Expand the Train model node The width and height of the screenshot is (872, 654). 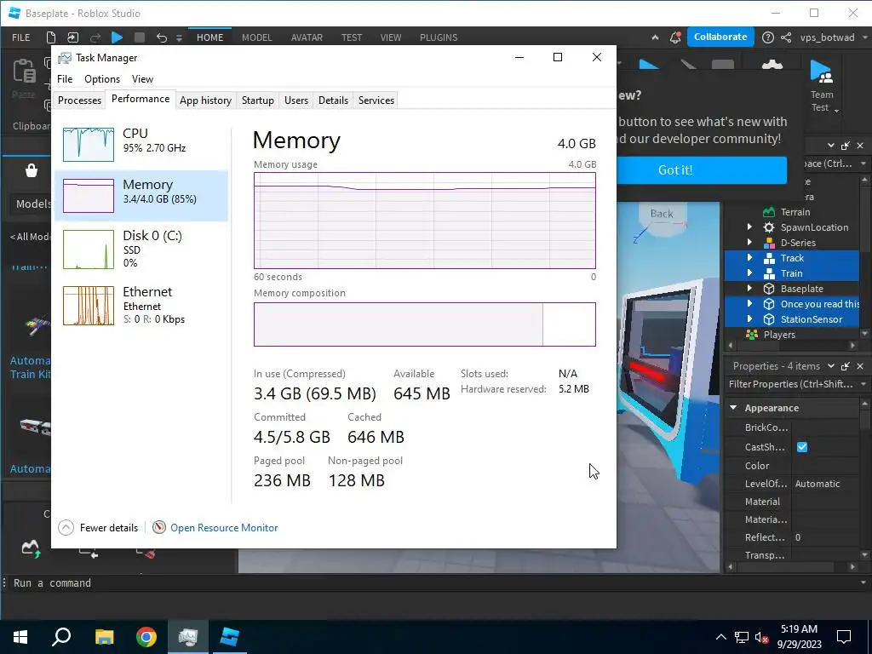coord(749,273)
